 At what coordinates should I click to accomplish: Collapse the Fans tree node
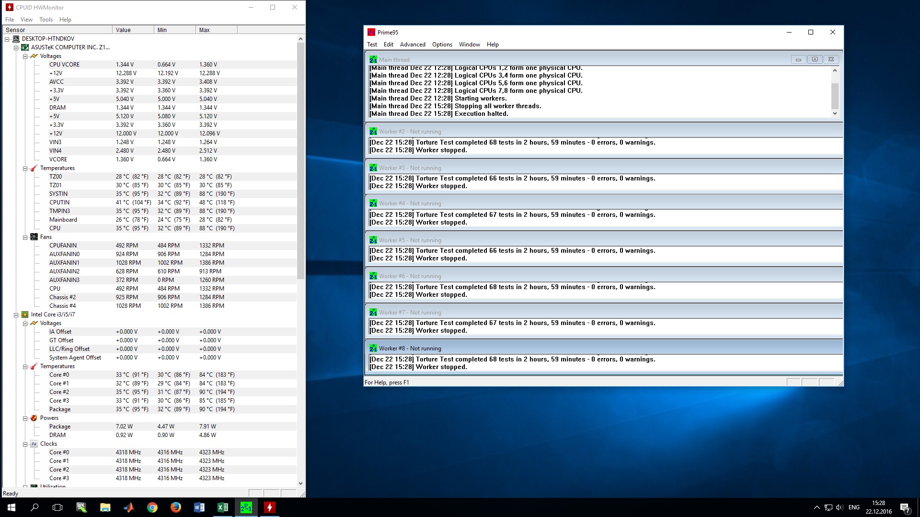(25, 237)
